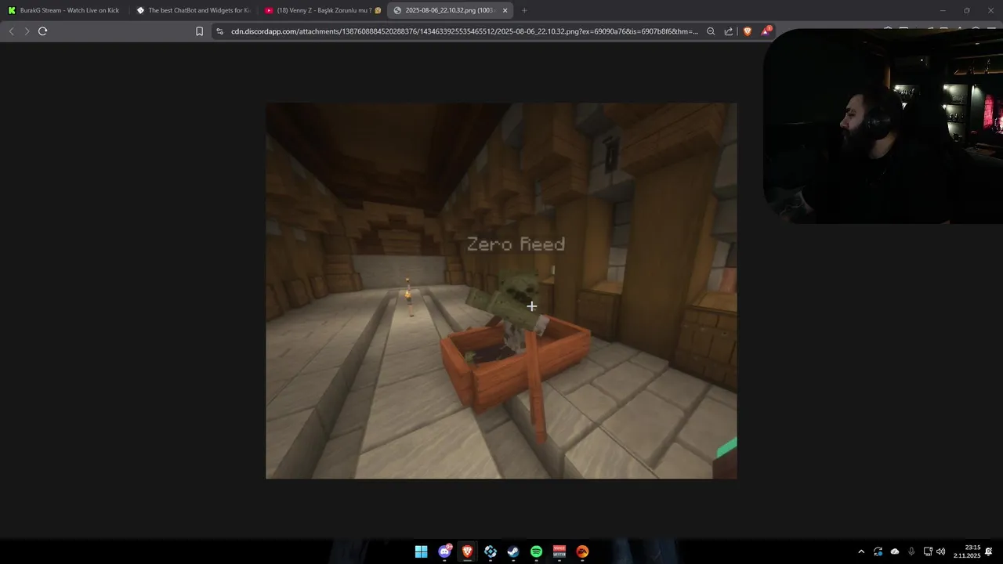Screen dimensions: 1003x564
Task: Open the volume speaker tray icon
Action: point(941,551)
